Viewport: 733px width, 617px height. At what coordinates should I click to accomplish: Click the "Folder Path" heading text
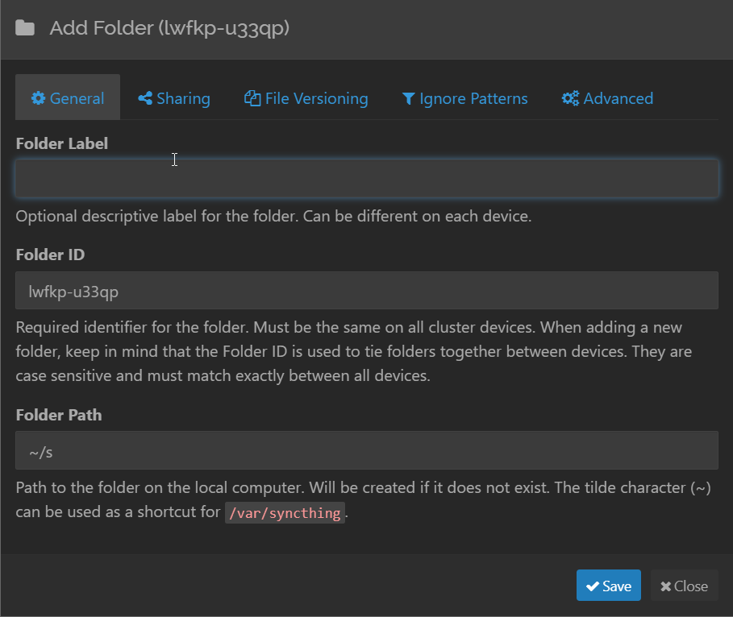tap(59, 415)
